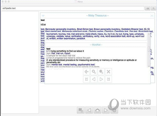Image resolution: width=157 pixels, height=116 pixels.
Task: Click the magnifier search icon in the popup
Action: tap(94, 72)
